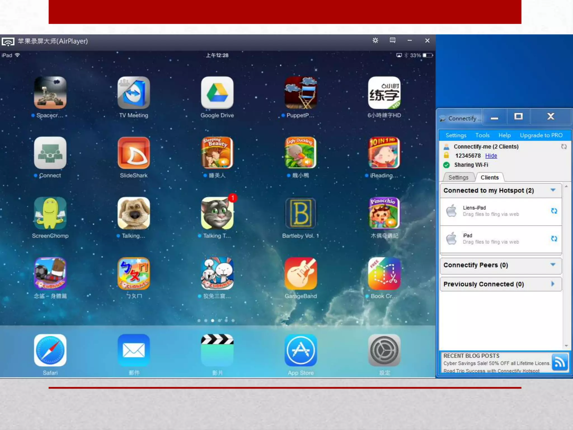The image size is (573, 430).
Task: Expand the Previously Connected section
Action: [553, 284]
